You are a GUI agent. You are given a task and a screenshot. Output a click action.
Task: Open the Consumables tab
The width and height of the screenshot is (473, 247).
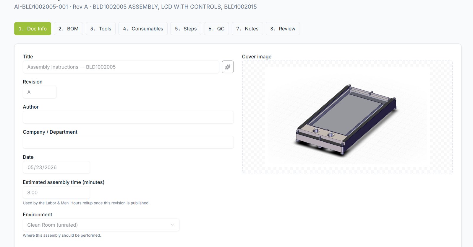[143, 29]
